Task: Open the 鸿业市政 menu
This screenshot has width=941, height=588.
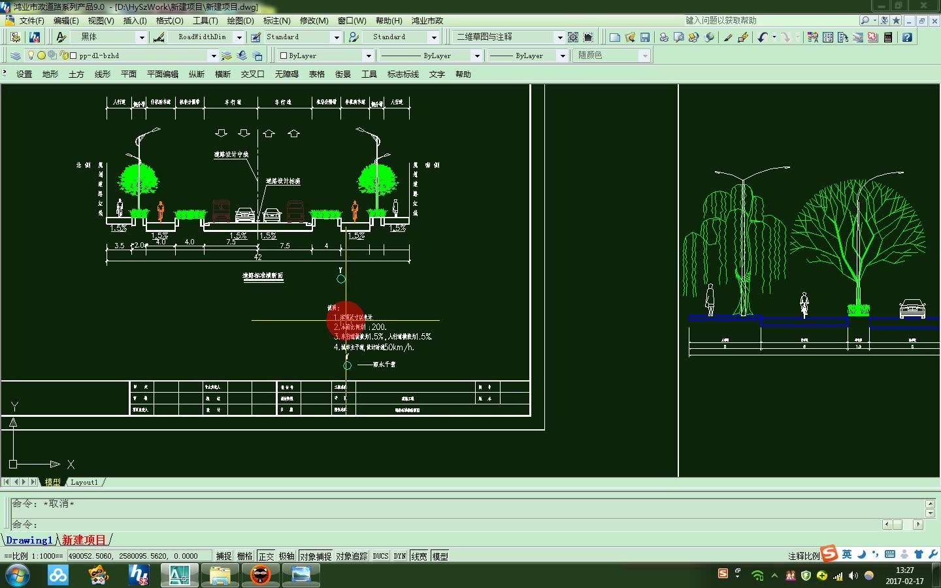Action: pos(427,21)
